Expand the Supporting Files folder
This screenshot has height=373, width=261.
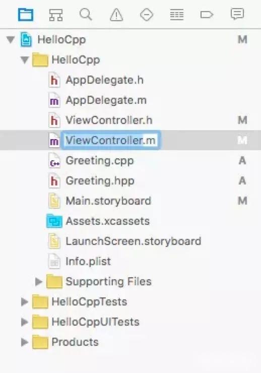pos(38,282)
